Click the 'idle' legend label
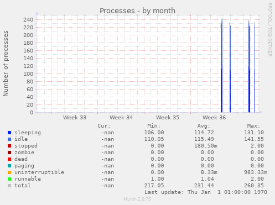275x205 pixels. click(x=21, y=139)
